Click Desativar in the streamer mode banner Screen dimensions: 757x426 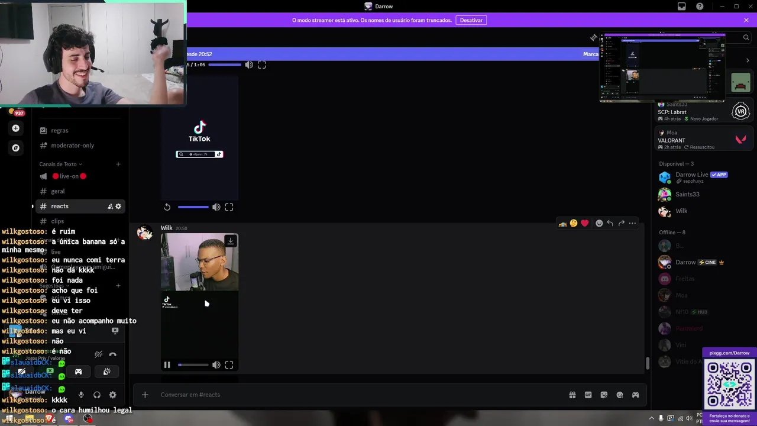(471, 20)
